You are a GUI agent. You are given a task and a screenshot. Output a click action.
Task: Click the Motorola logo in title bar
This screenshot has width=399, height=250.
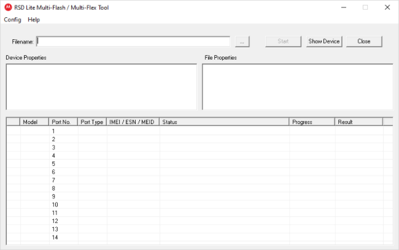click(8, 7)
